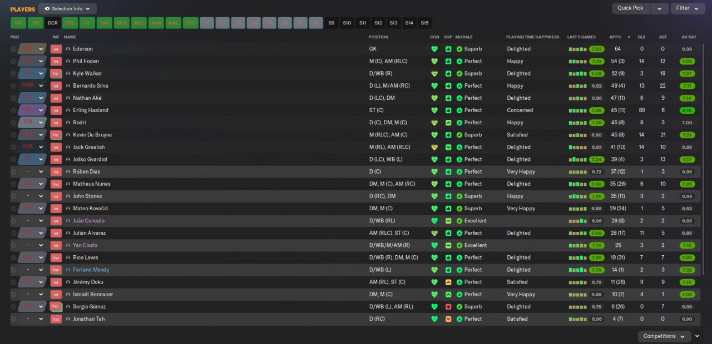Click the person icon beside Erling Haaland

[68, 110]
